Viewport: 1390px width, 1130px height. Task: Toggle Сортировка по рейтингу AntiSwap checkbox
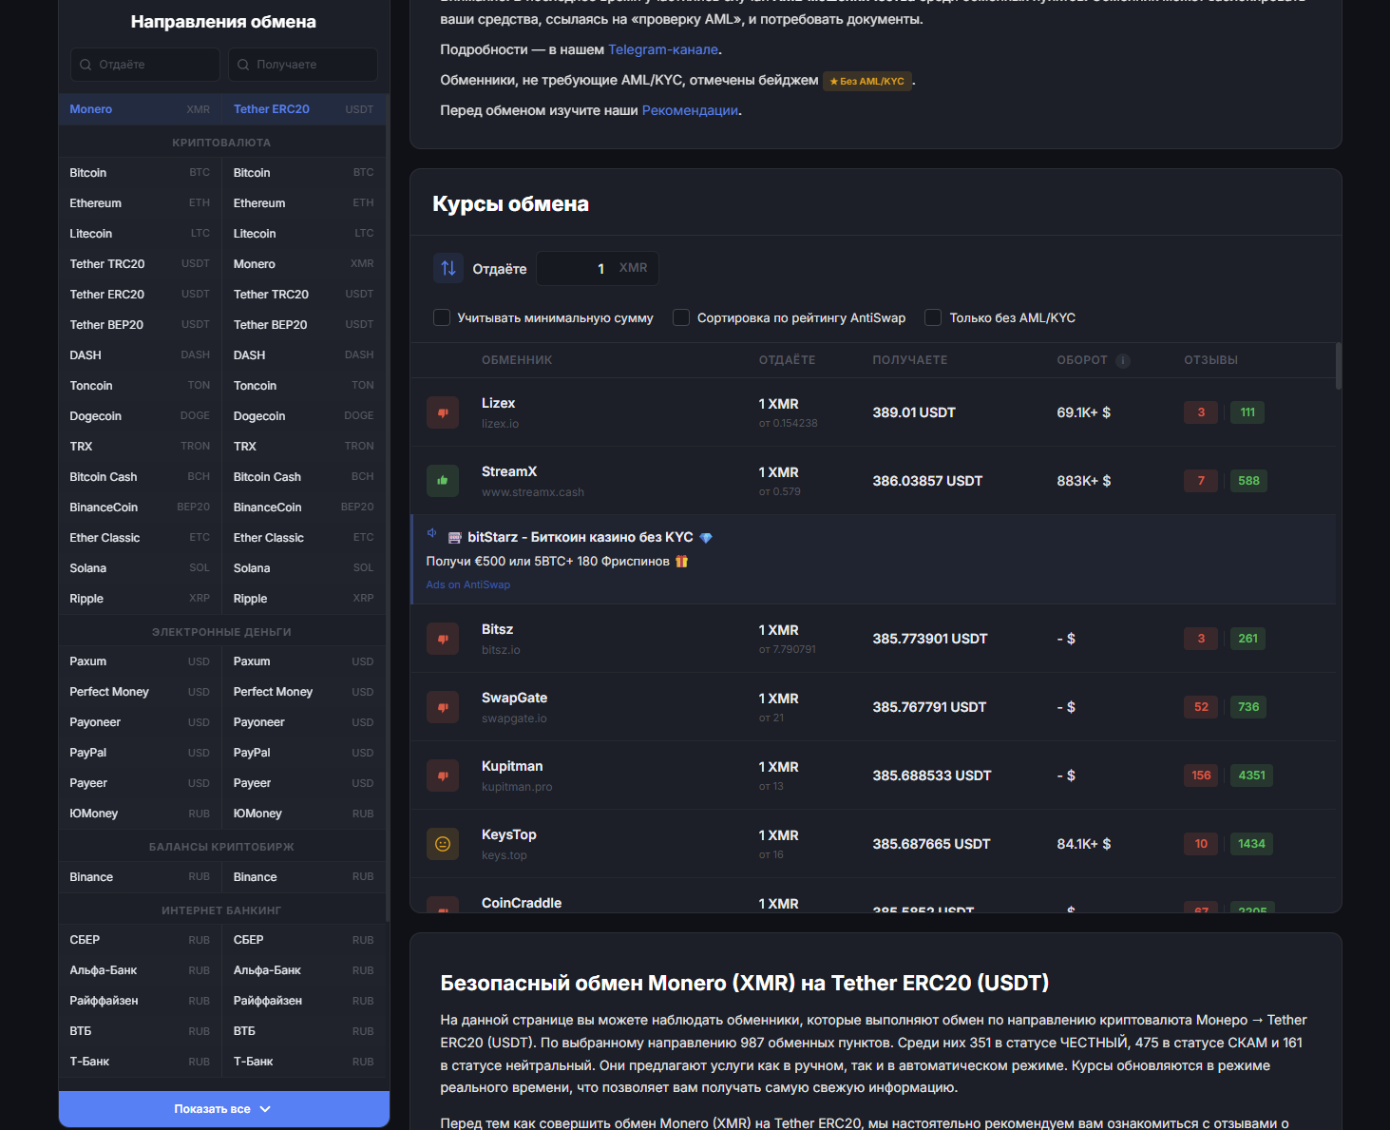point(681,317)
